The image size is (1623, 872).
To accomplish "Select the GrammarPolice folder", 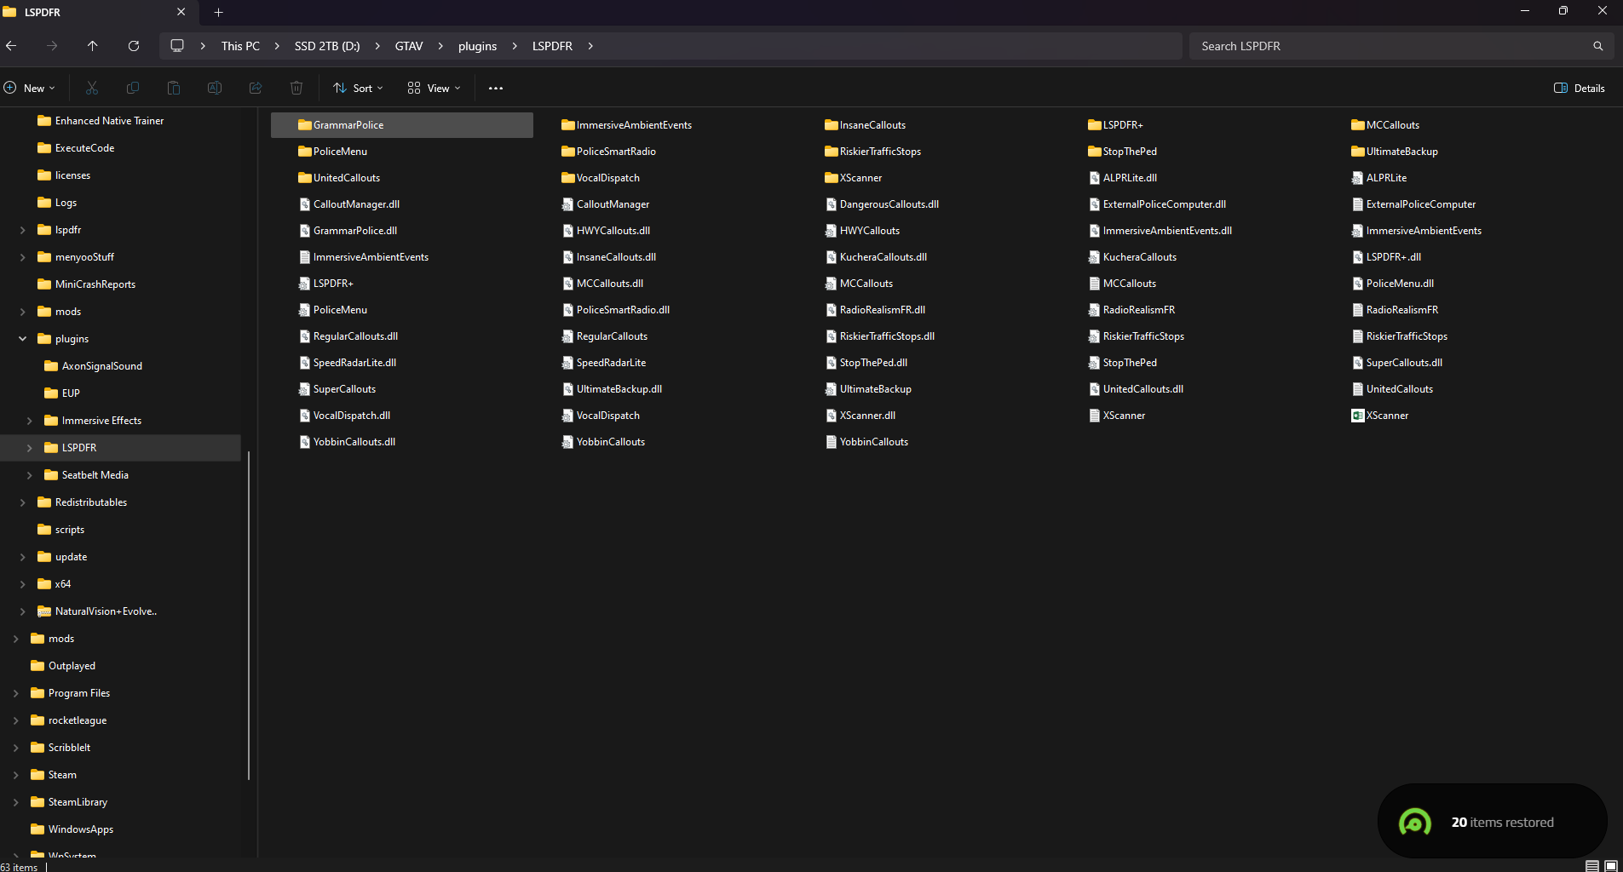I will 402,125.
